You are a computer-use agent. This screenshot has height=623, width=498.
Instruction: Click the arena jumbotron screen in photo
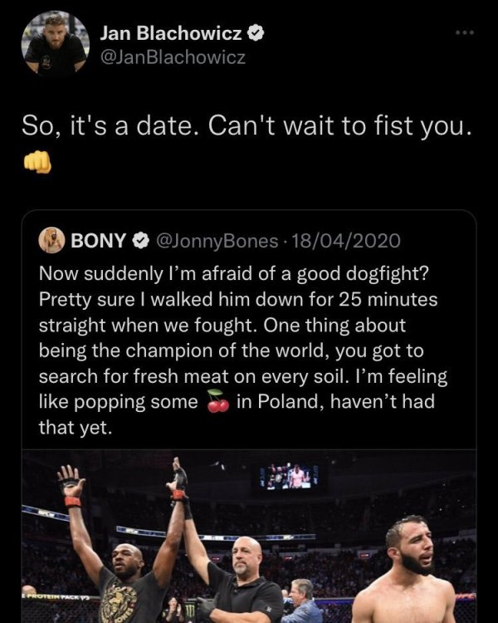pyautogui.click(x=289, y=476)
